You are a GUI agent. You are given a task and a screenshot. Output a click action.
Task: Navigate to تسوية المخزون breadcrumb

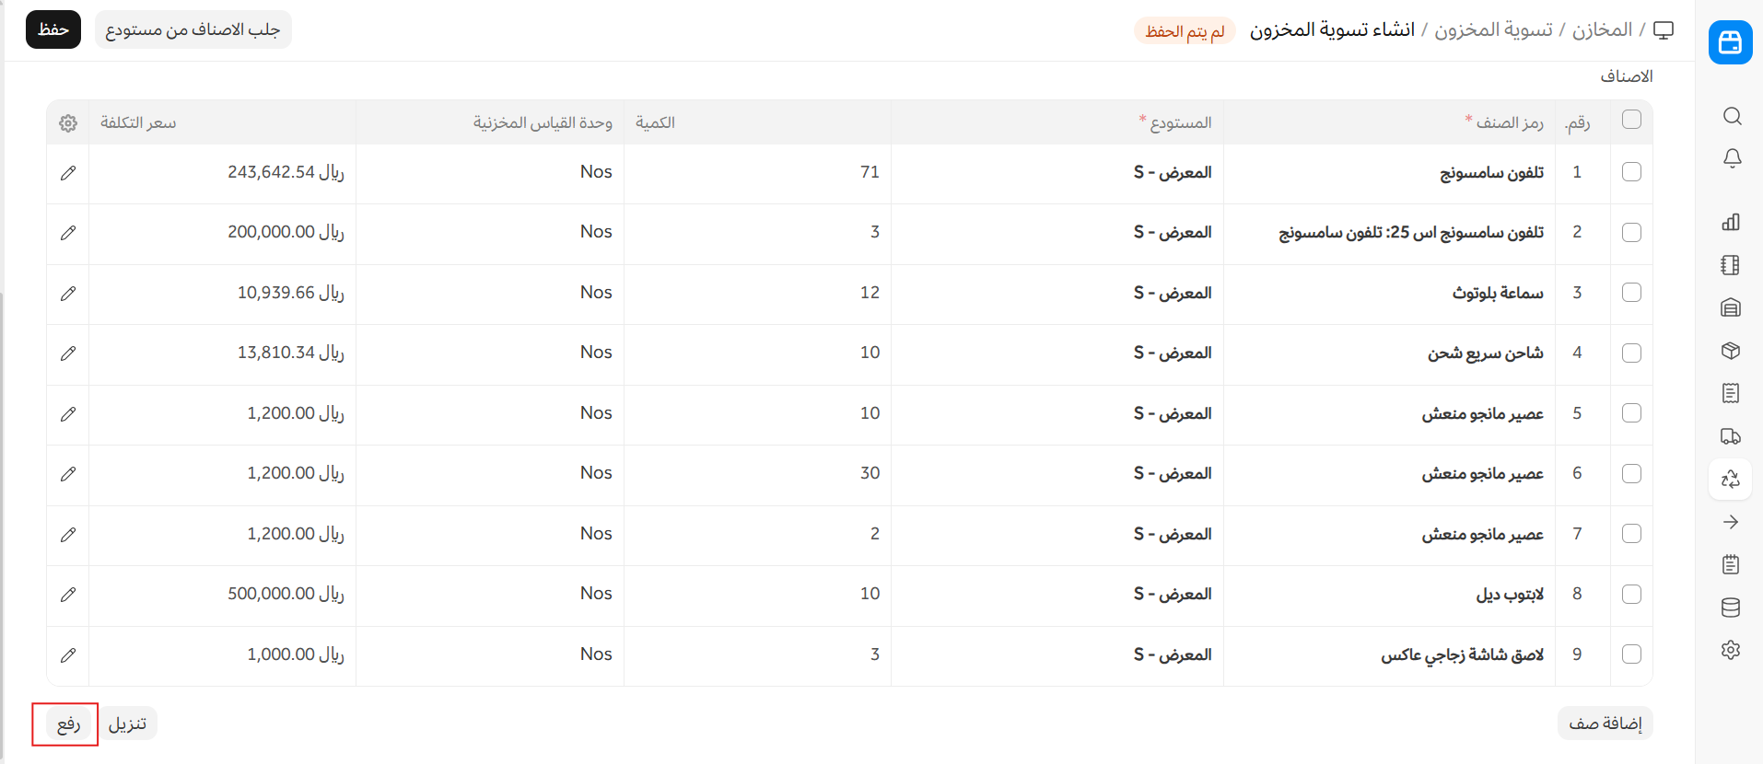click(x=1493, y=30)
